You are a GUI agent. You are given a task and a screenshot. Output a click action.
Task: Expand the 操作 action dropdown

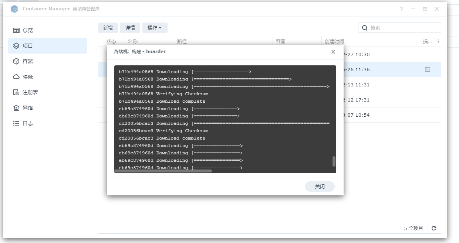pos(155,28)
